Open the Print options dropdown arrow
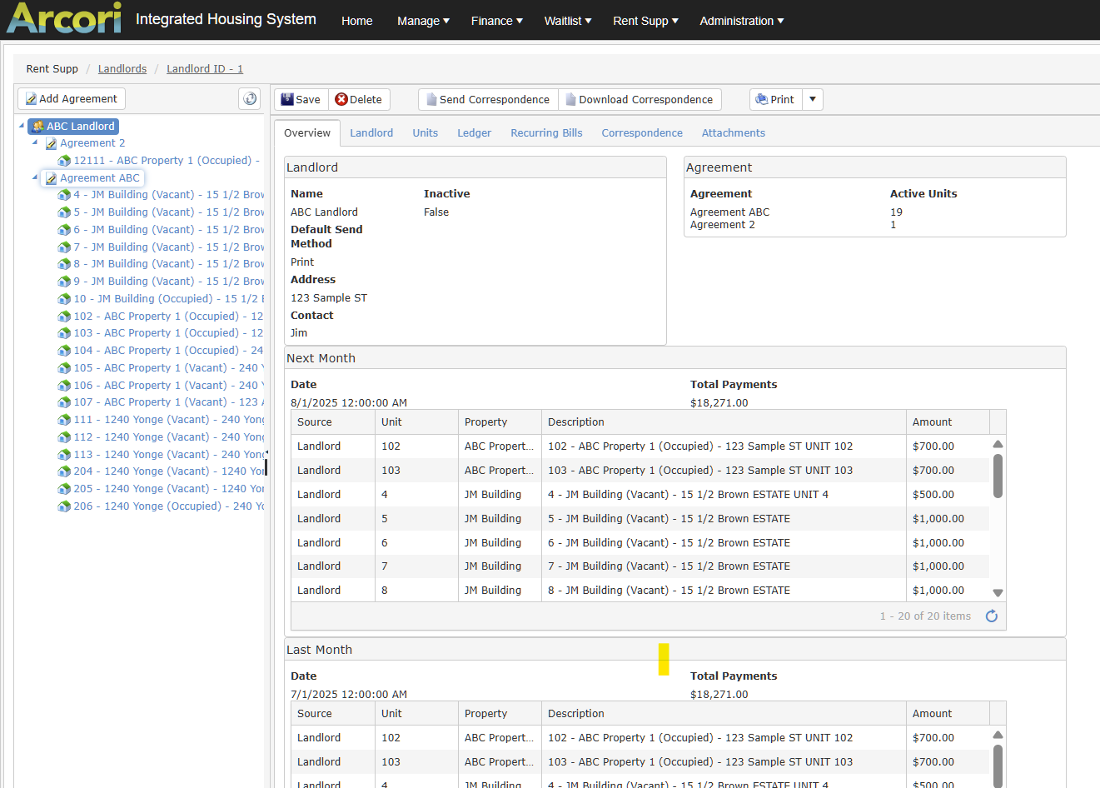The height and width of the screenshot is (788, 1100). tap(813, 99)
